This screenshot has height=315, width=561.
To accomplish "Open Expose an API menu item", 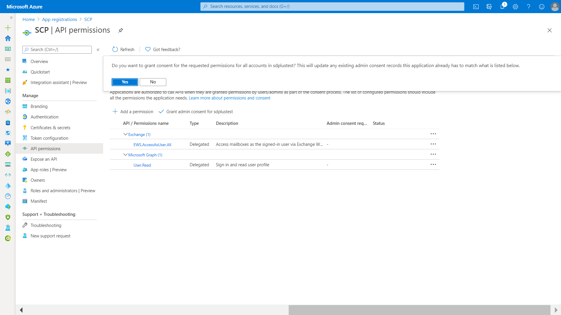I will coord(44,159).
